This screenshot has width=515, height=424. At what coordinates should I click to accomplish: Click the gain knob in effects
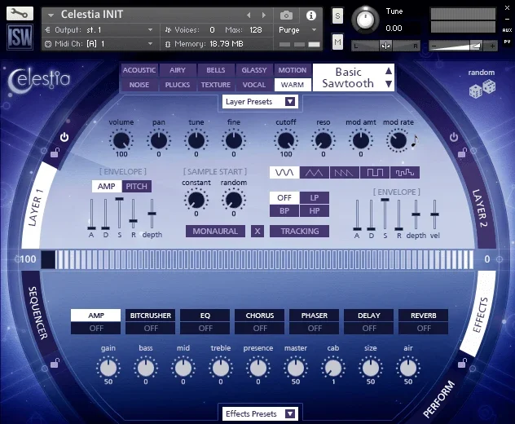click(x=108, y=368)
